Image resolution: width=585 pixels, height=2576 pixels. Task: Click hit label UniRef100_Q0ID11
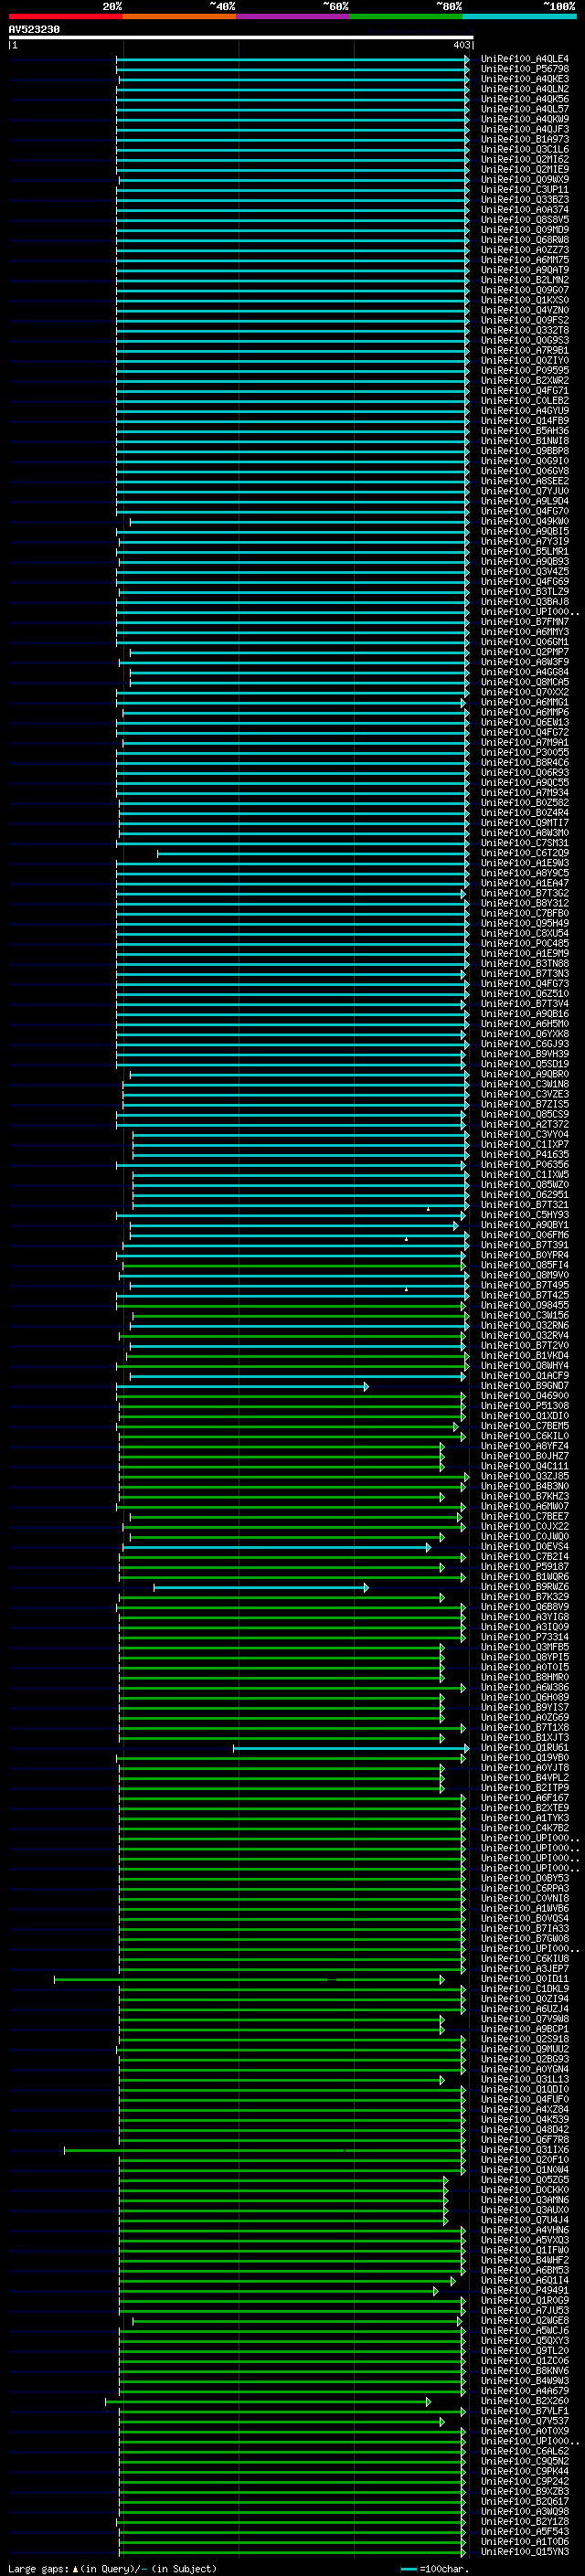[525, 1979]
